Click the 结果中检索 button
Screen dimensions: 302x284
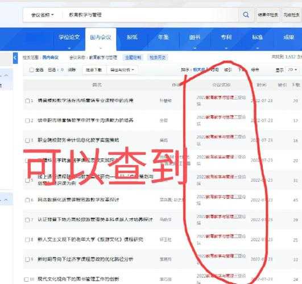tap(268, 15)
